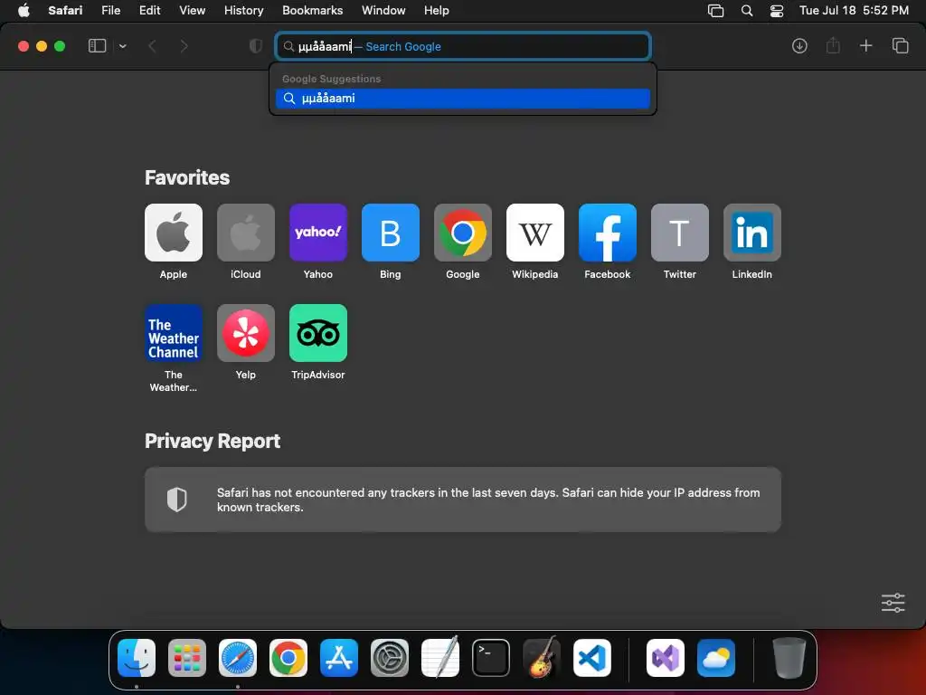The image size is (926, 695).
Task: Open the Window menu
Action: 383,10
